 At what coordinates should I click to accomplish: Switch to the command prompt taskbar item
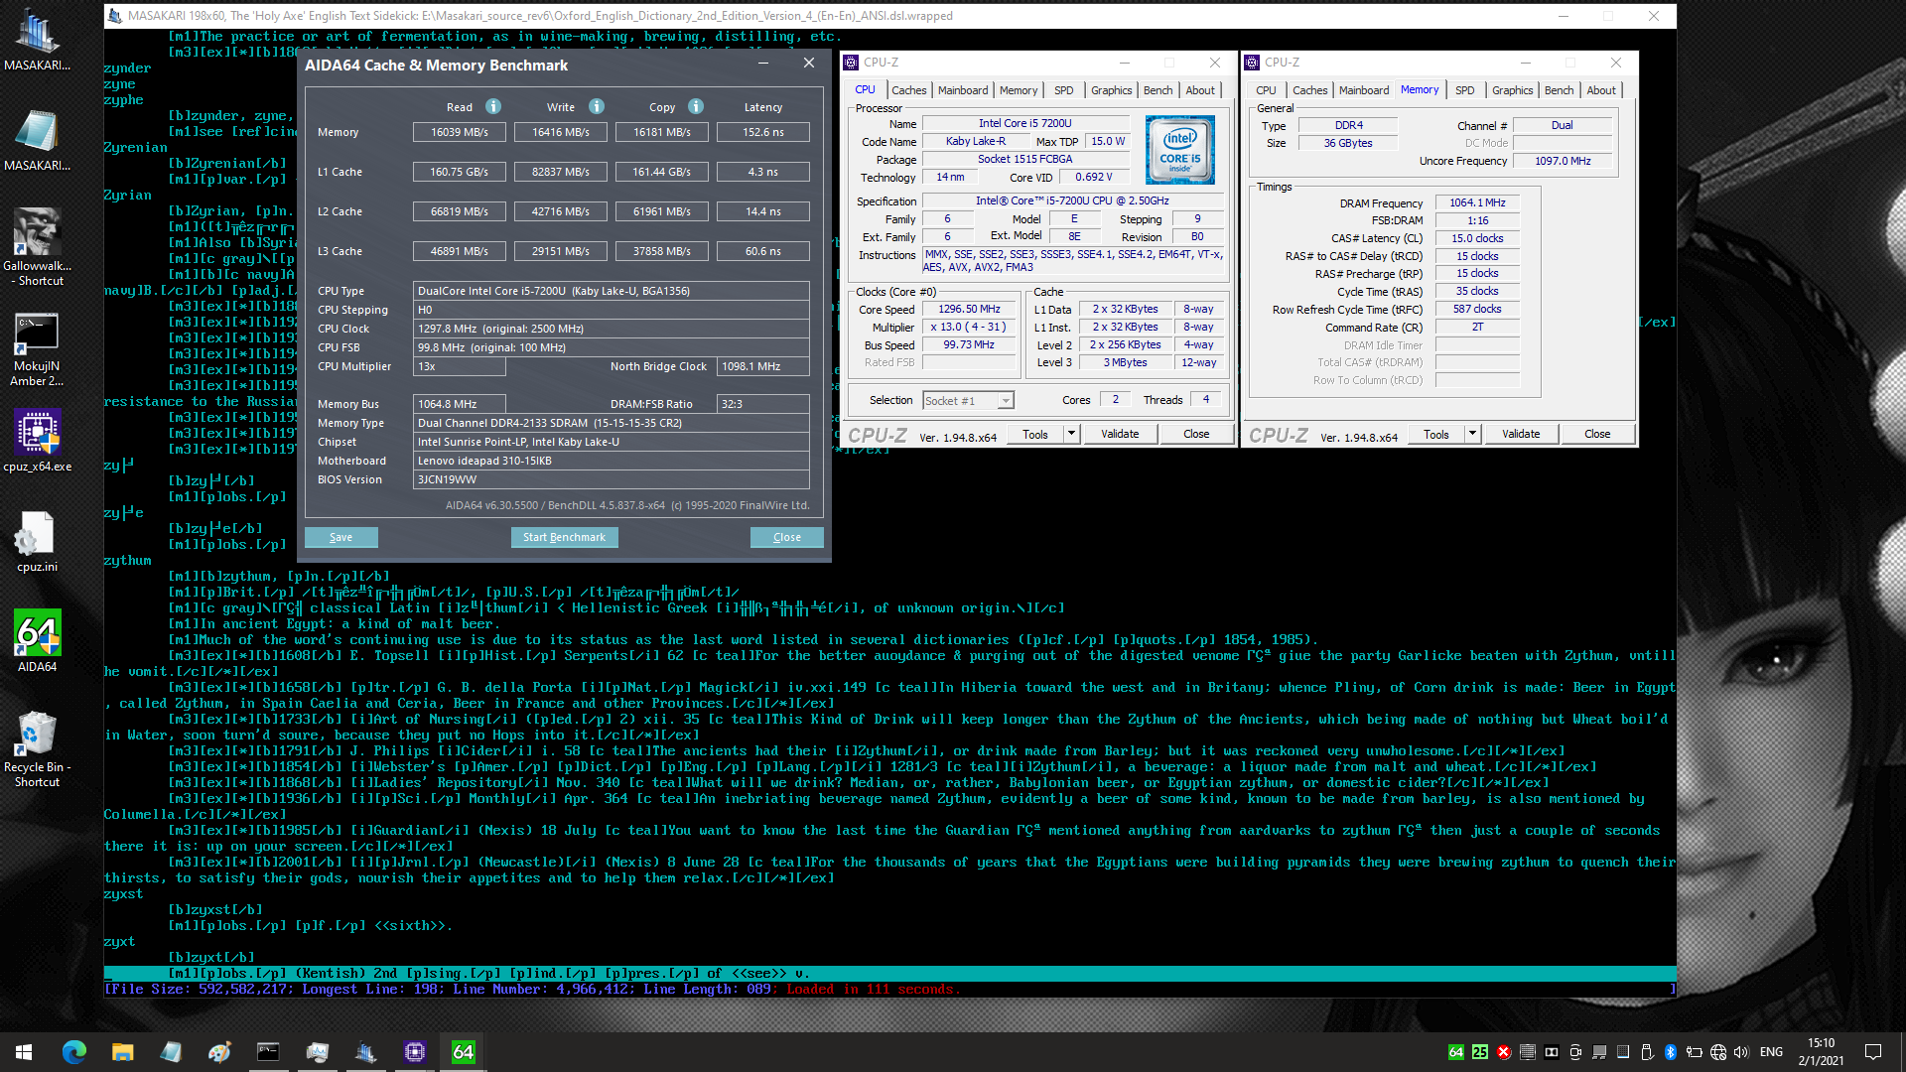(268, 1052)
